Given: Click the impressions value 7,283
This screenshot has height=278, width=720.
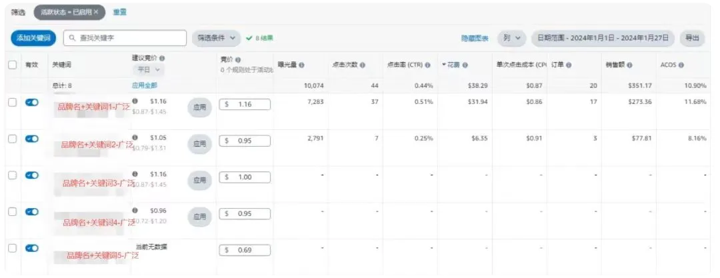Looking at the screenshot, I should [x=315, y=102].
